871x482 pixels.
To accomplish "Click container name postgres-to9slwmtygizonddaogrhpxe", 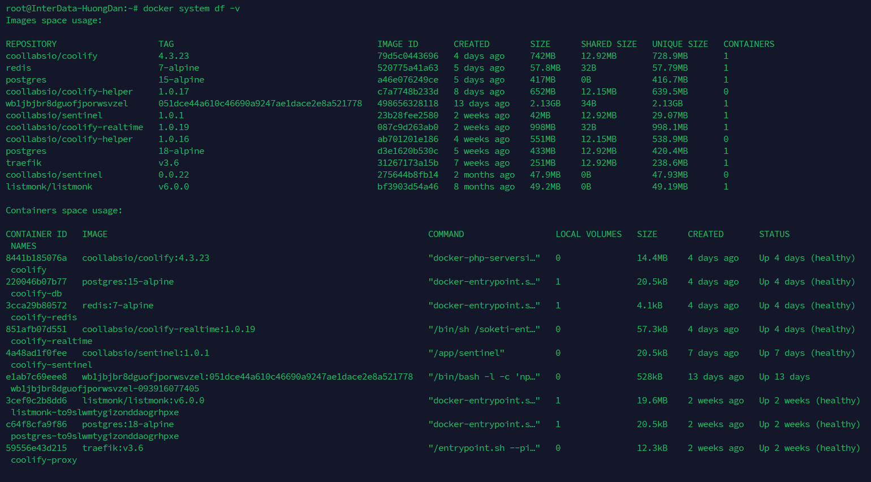I will 94,436.
